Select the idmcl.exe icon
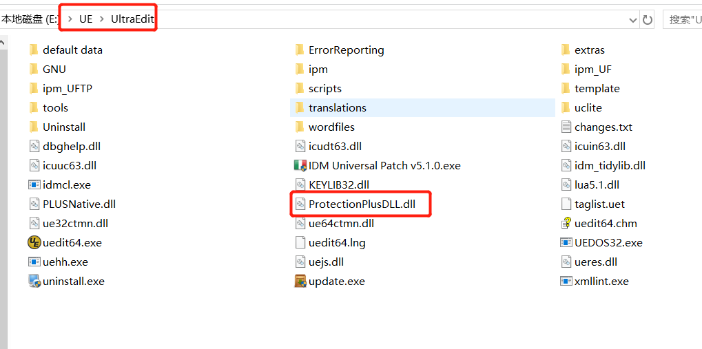702x349 pixels. pos(34,184)
